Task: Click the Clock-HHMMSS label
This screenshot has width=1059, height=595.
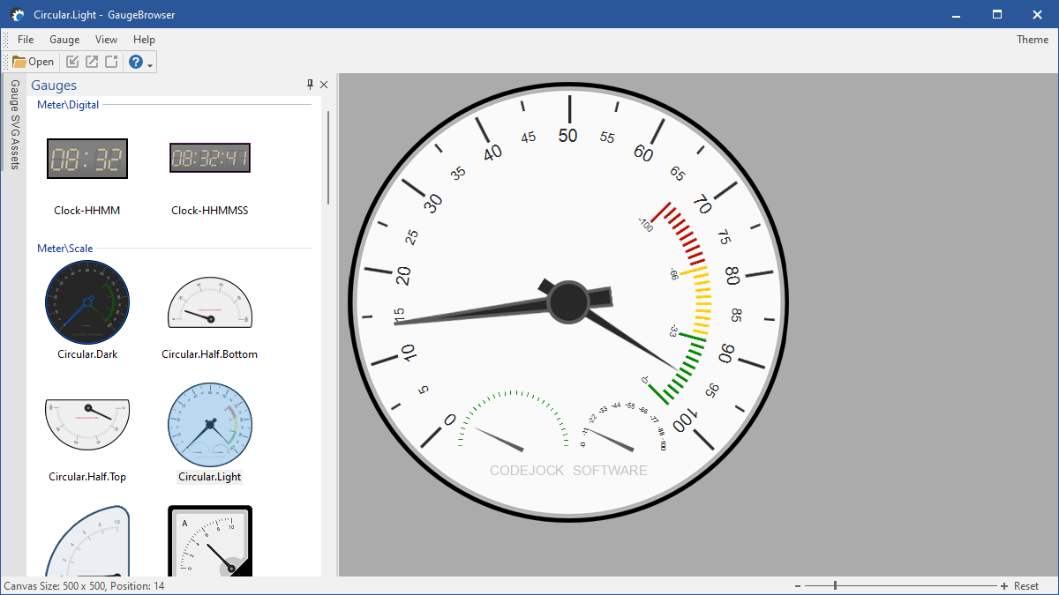Action: 210,211
